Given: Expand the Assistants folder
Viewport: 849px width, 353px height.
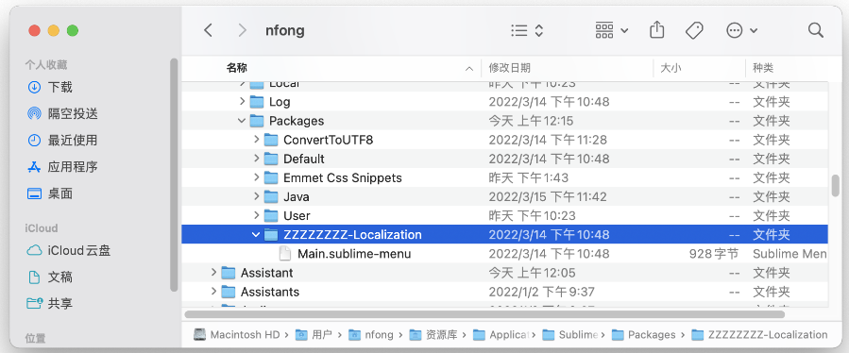Looking at the screenshot, I should click(213, 292).
